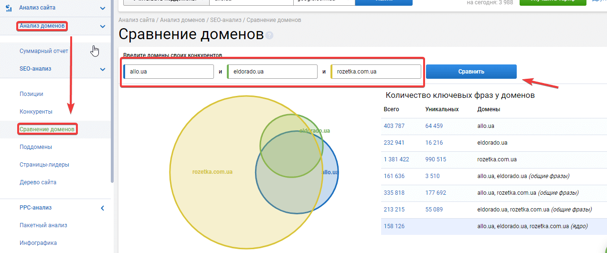607x253 pixels.
Task: Click allo.ua, eldorado.ua (общие фразы) row text
Action: point(523,176)
